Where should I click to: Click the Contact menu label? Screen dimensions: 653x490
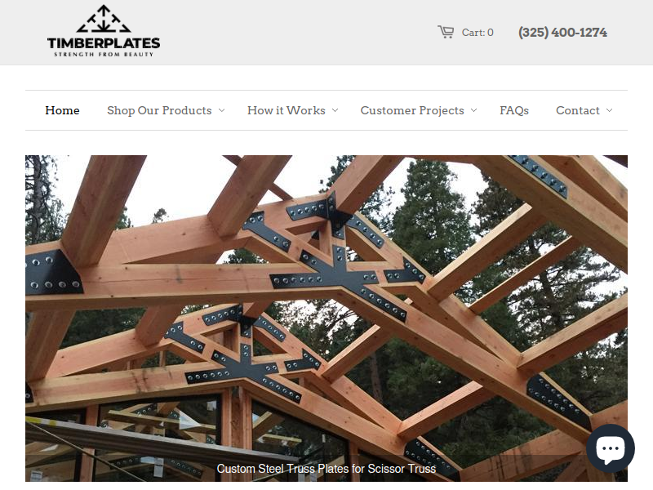tap(578, 110)
